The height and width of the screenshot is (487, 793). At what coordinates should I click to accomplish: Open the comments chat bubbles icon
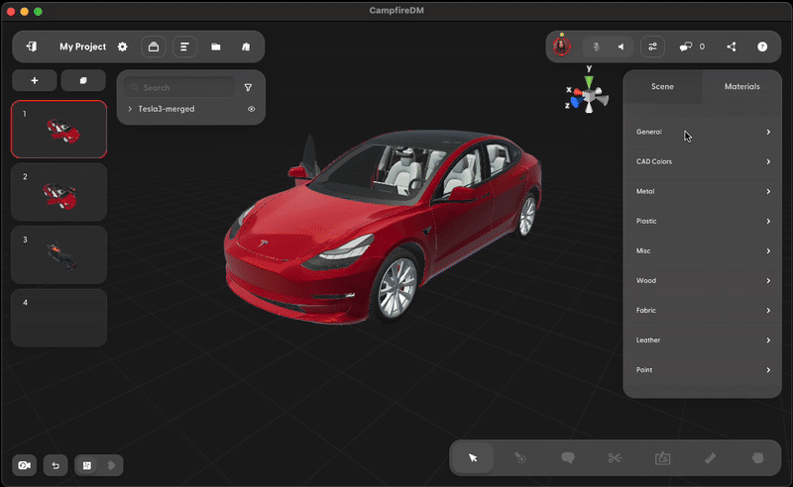(686, 47)
